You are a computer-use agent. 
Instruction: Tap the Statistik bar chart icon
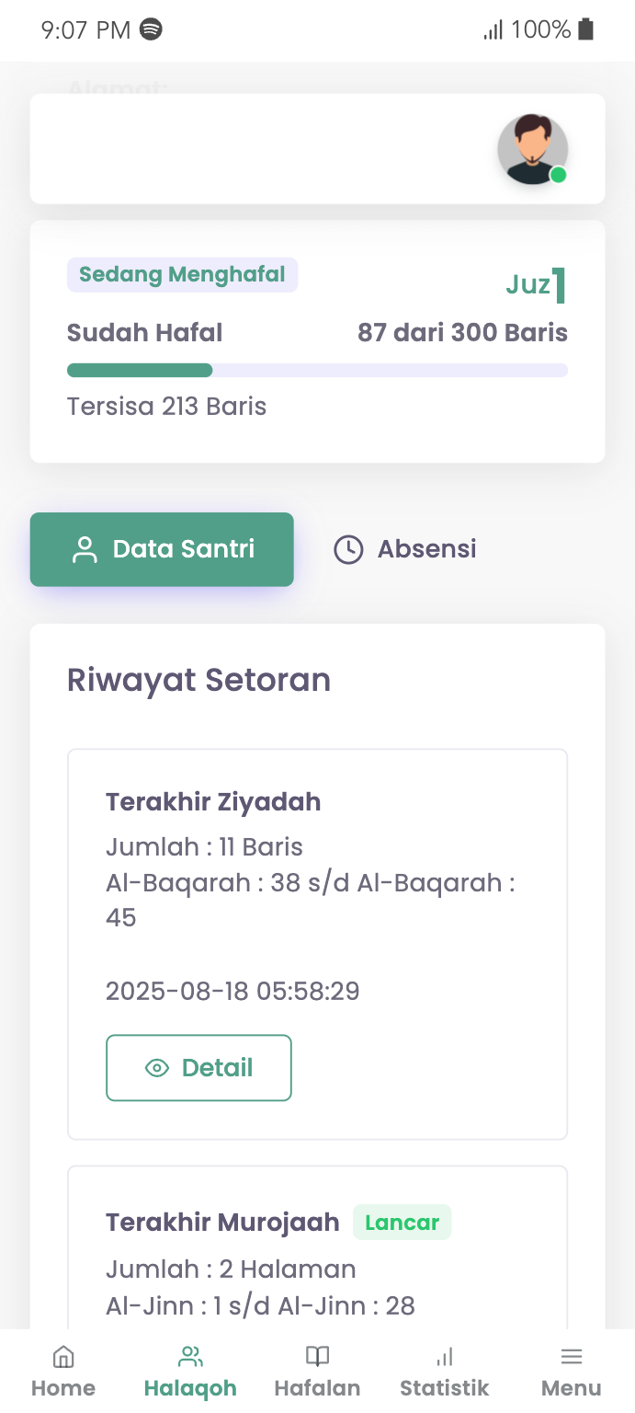click(x=444, y=1356)
